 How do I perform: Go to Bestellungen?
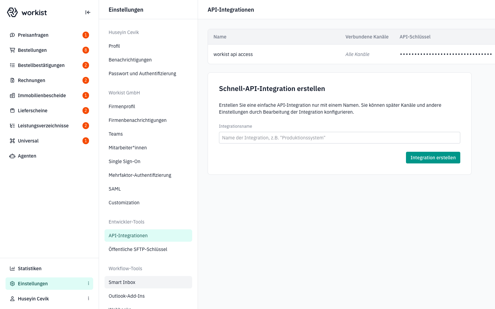(x=49, y=50)
